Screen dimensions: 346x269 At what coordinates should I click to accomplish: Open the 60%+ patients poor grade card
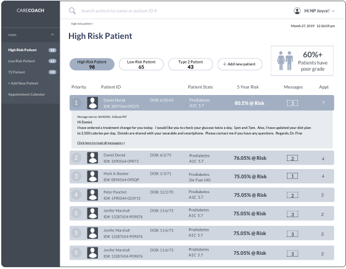click(302, 60)
